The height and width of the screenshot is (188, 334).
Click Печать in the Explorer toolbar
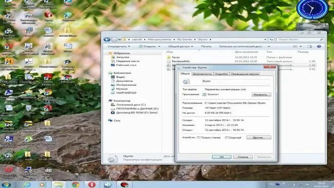pyautogui.click(x=206, y=46)
